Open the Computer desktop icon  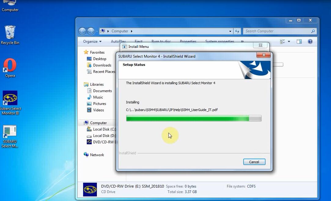[x=10, y=6]
